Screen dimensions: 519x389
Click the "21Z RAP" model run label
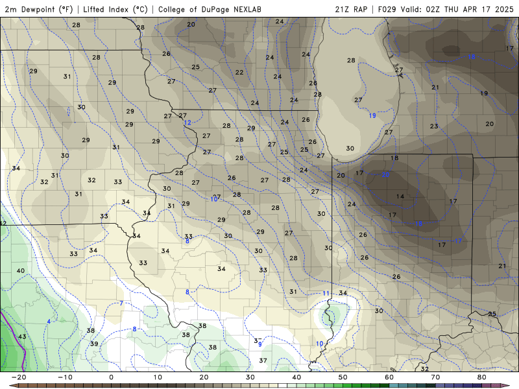coord(351,9)
